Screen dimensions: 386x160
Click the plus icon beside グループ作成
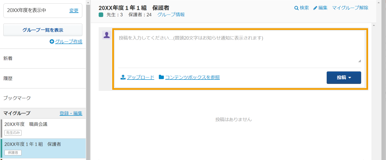52,42
